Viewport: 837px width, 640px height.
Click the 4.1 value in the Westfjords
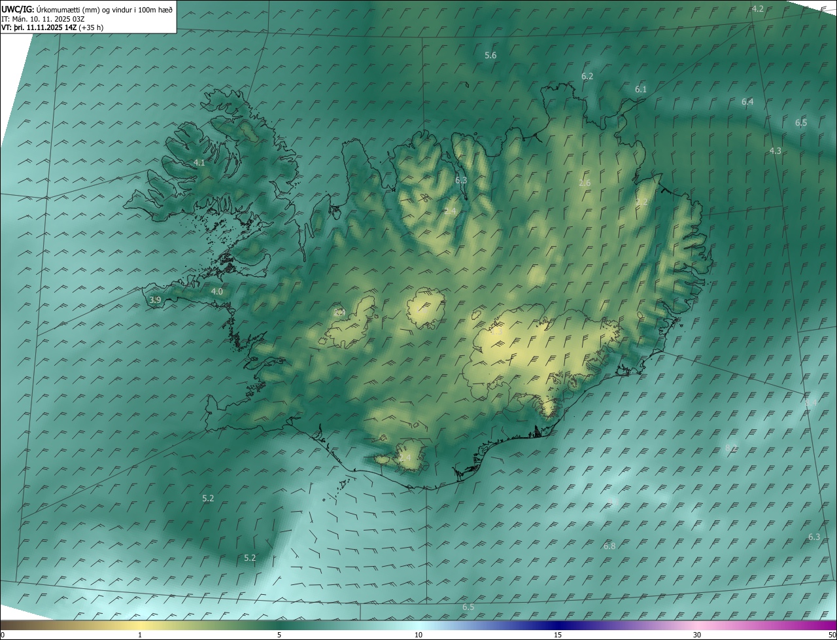[x=199, y=163]
